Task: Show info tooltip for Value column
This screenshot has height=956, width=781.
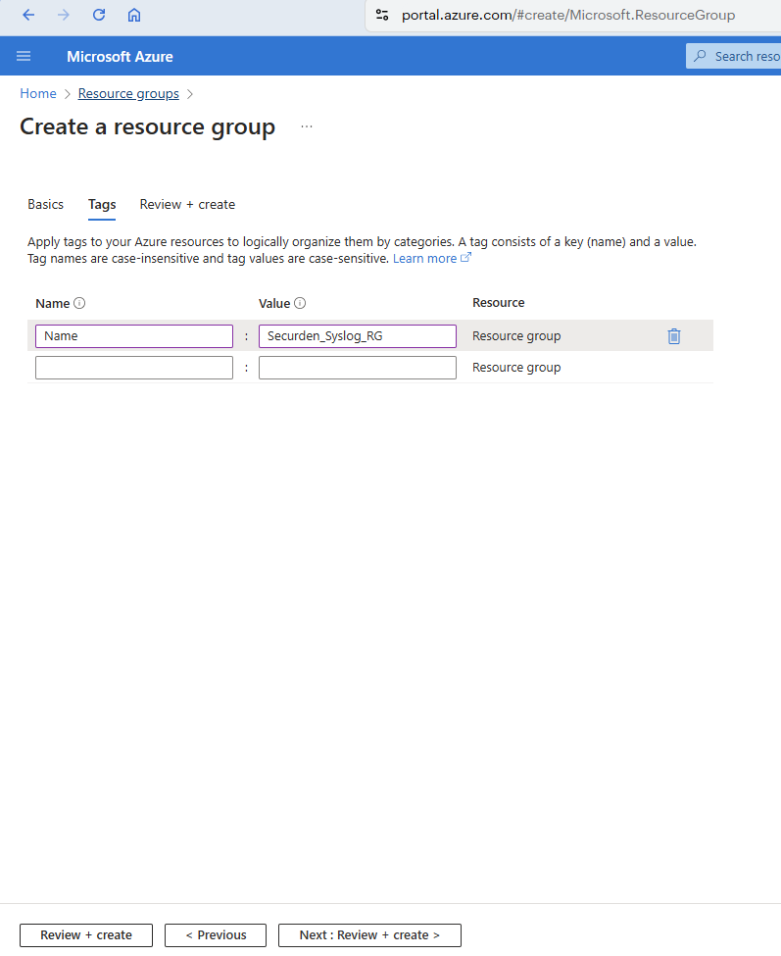Action: click(x=300, y=303)
